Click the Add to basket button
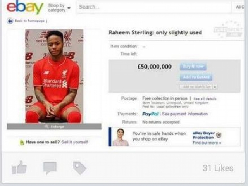 point(196,77)
